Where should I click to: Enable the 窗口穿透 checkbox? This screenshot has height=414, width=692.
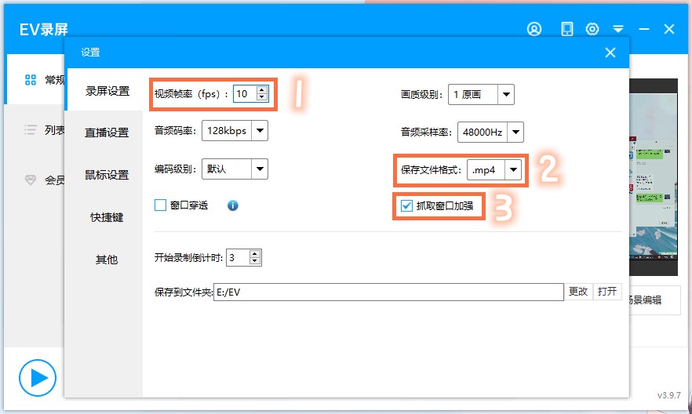160,205
